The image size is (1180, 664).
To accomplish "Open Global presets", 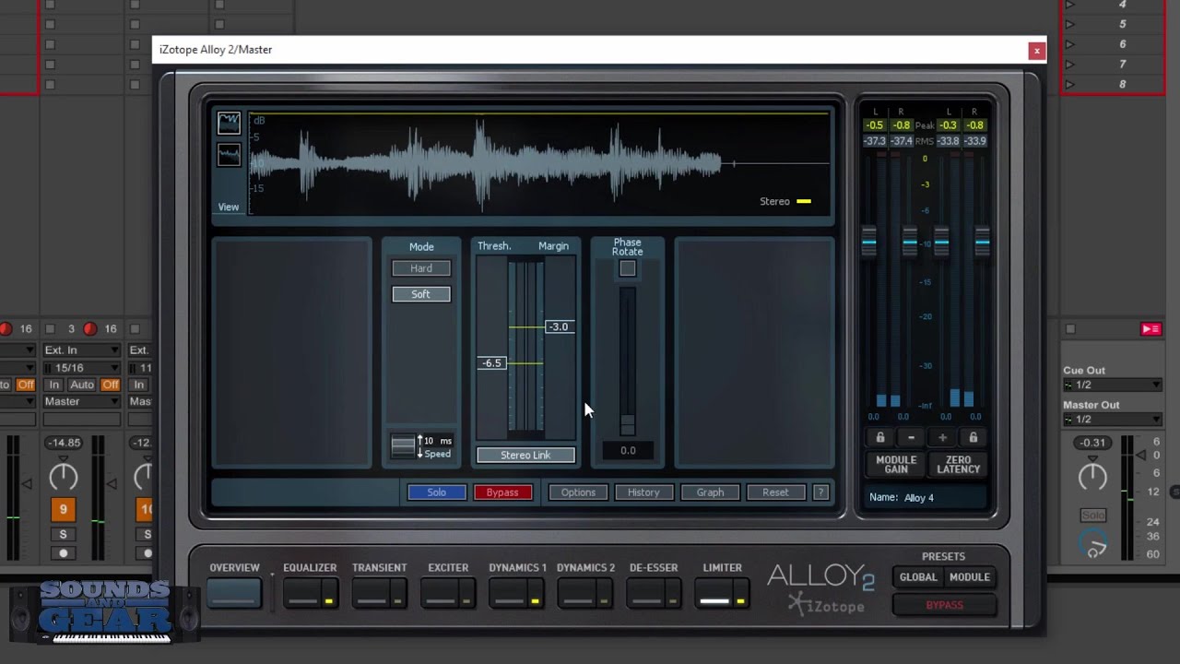I will [x=918, y=577].
